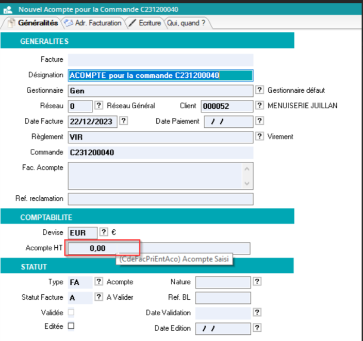Open the Nature field lookup icon
Screen dimensions: 363x341
(x=257, y=282)
